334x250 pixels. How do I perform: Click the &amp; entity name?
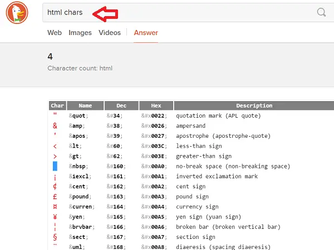[x=77, y=126]
